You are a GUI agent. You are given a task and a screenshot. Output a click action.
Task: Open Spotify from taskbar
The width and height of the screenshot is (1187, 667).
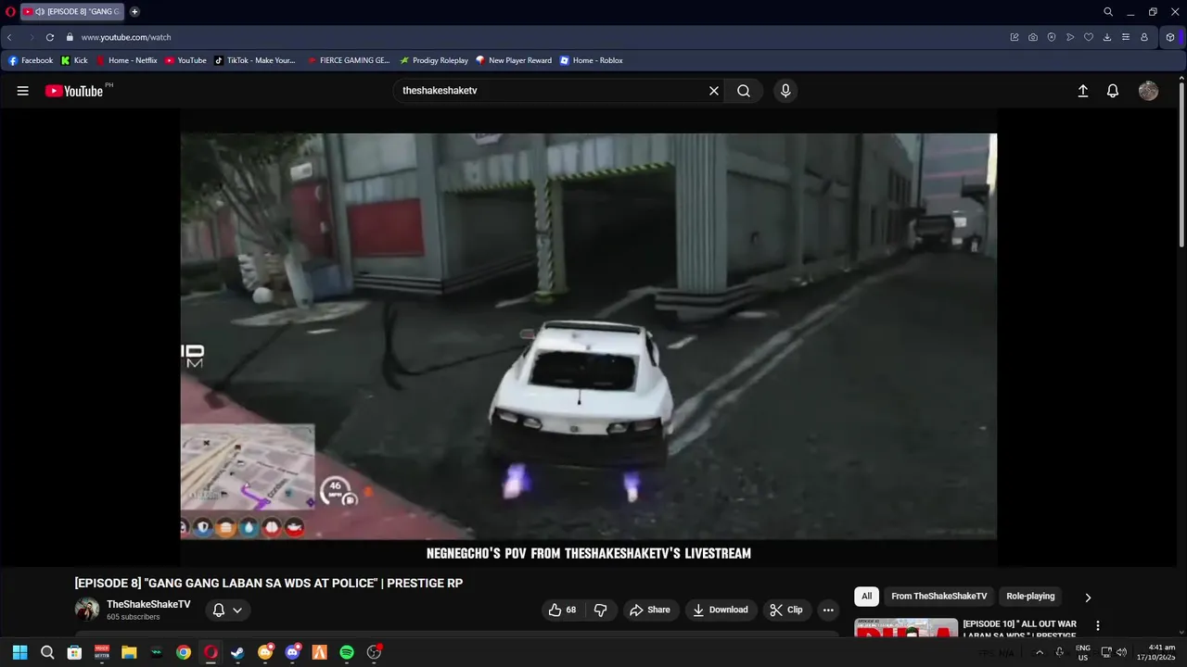pyautogui.click(x=347, y=652)
